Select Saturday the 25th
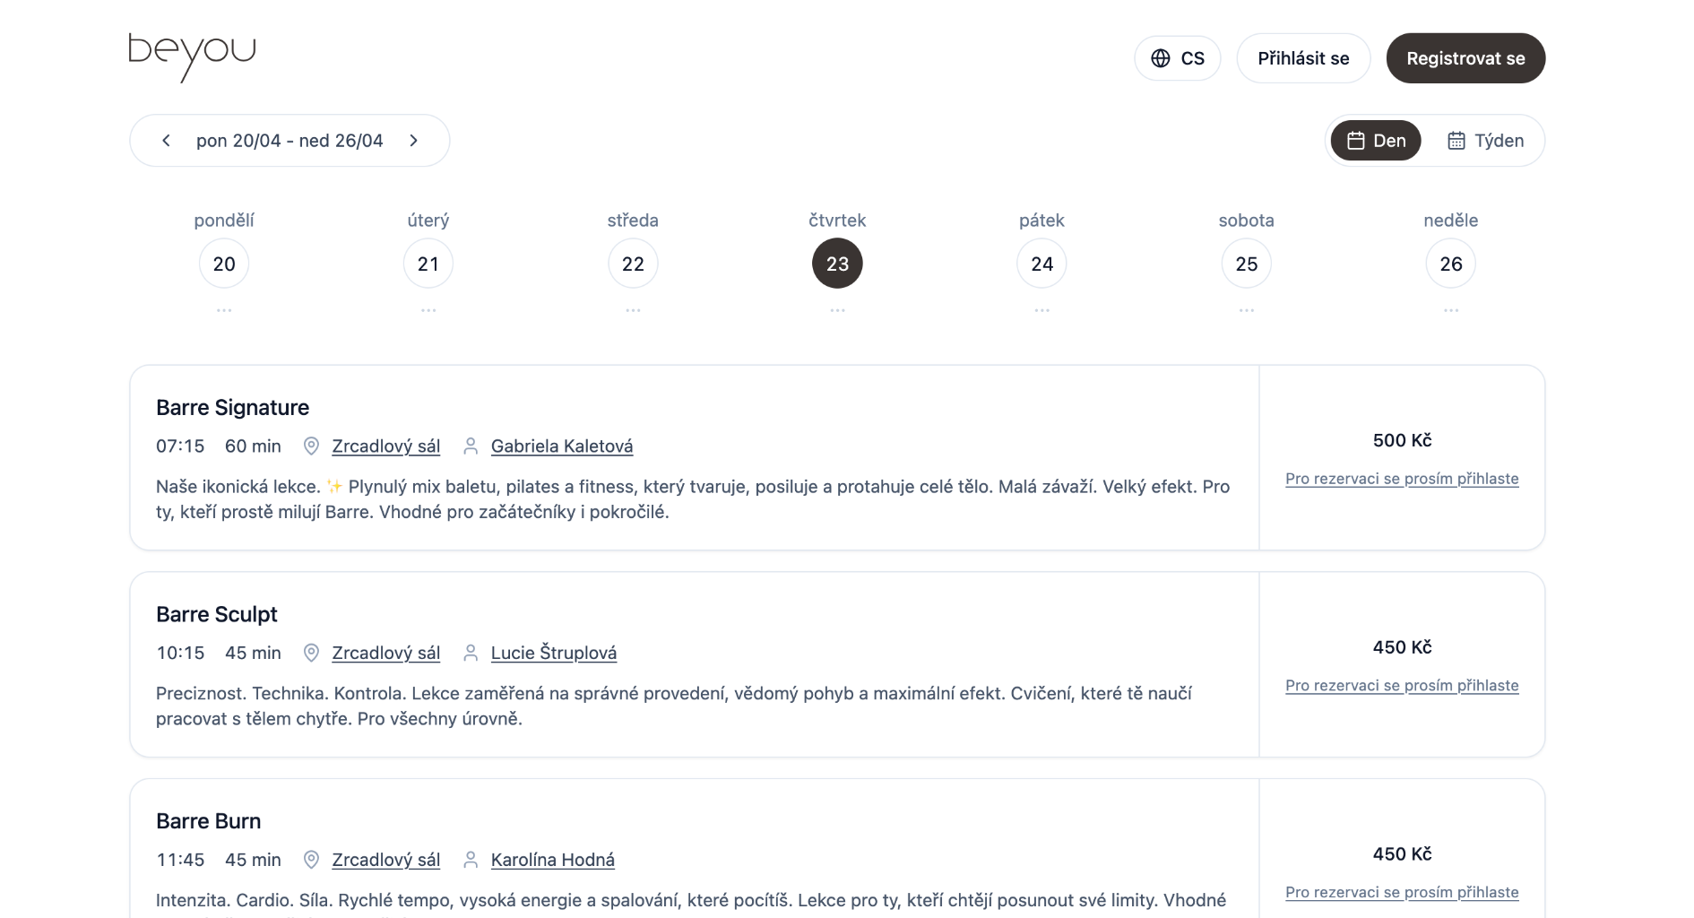 point(1245,263)
